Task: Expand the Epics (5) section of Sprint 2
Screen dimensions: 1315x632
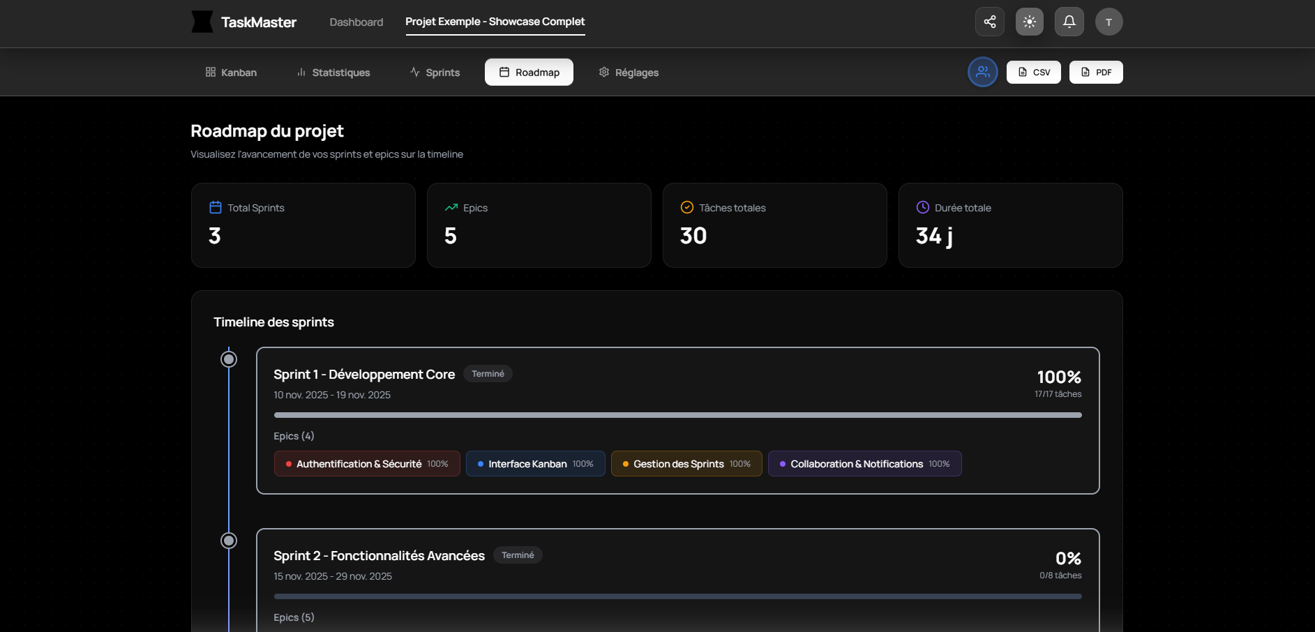Action: pos(294,617)
